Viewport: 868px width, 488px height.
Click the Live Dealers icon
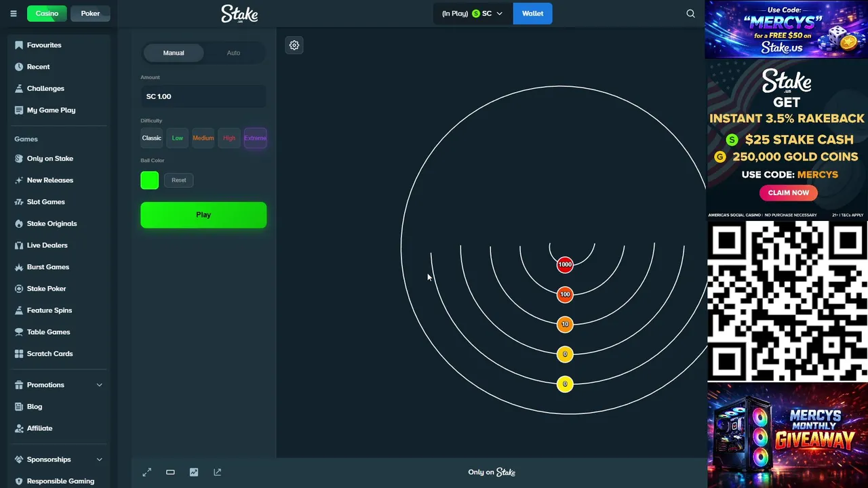pos(19,245)
